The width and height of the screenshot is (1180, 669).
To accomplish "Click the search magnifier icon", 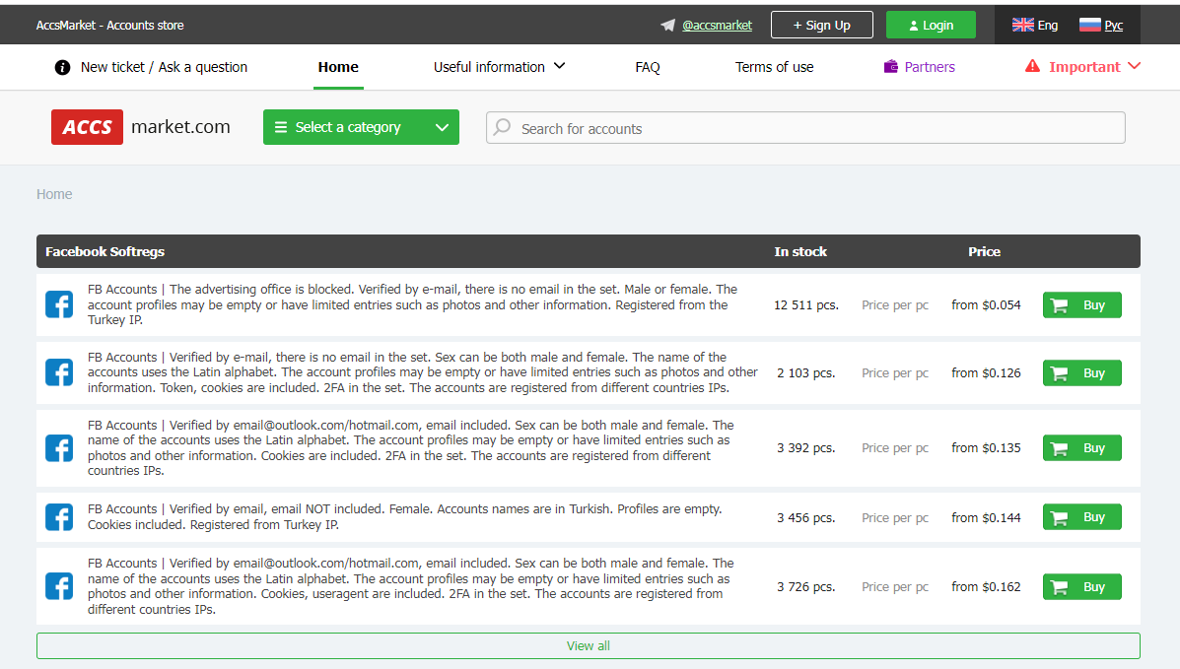I will point(502,127).
